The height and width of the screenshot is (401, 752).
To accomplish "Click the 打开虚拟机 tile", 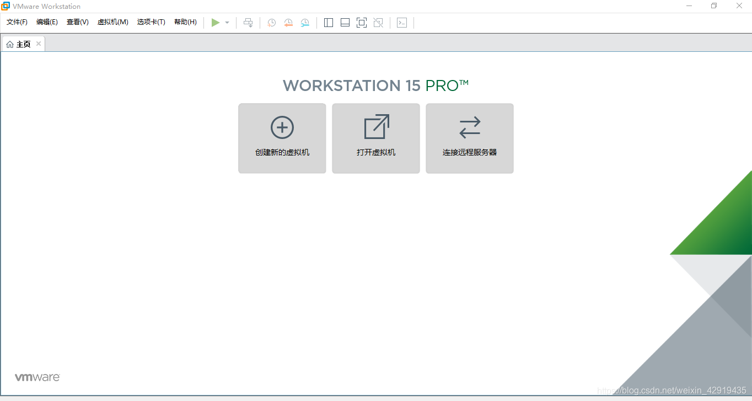I will pos(376,138).
